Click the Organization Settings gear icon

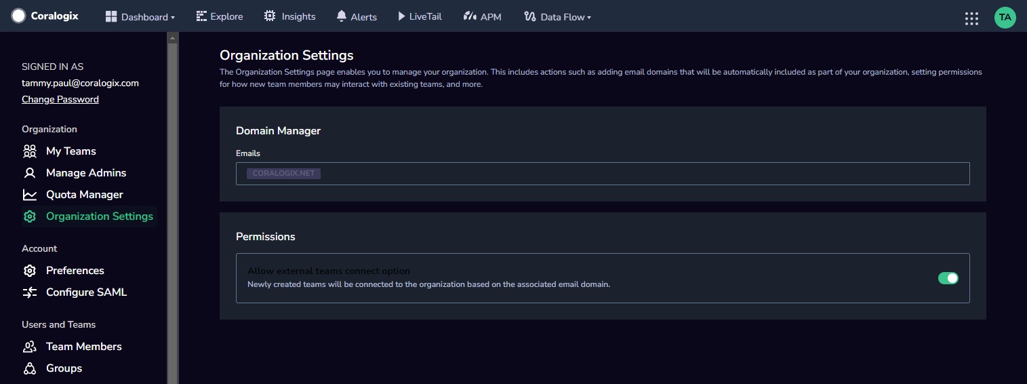[x=30, y=216]
